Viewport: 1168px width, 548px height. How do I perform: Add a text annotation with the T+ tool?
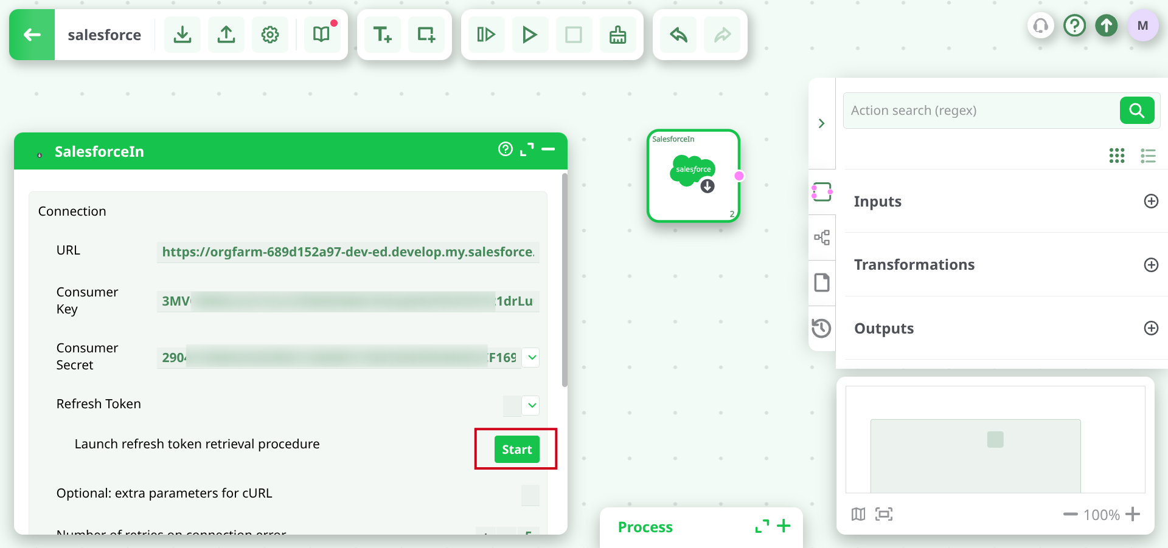tap(383, 35)
